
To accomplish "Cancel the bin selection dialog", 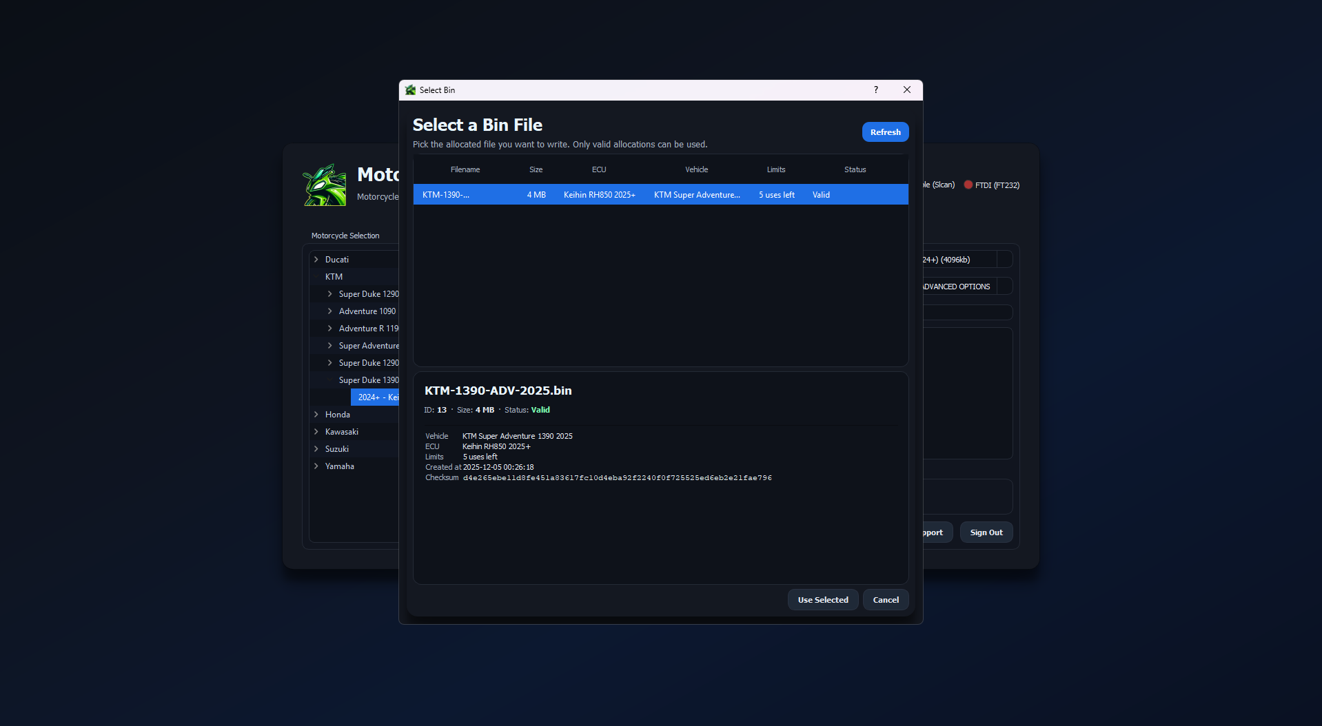I will tap(886, 600).
